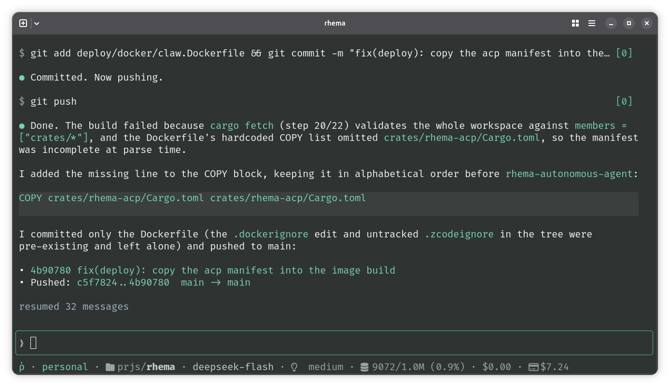The width and height of the screenshot is (670, 387).
Task: Click the .dockerignore highlighted text
Action: point(271,234)
